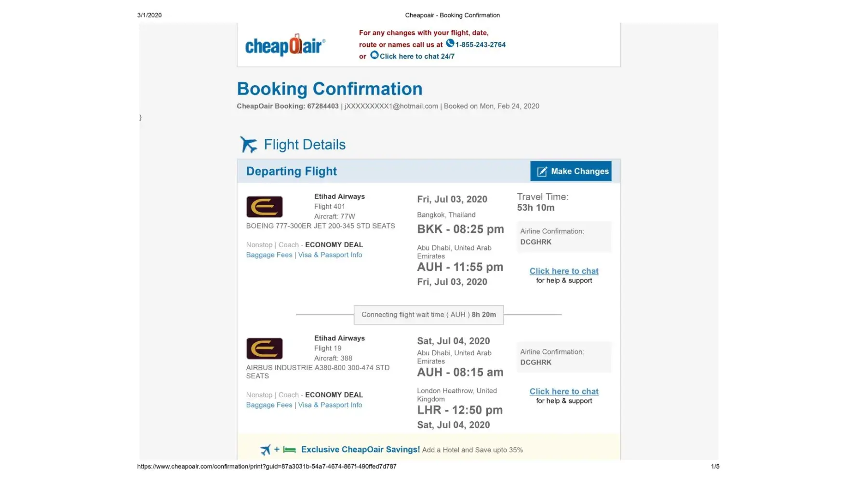This screenshot has height=482, width=857.
Task: Click the Exclusive CheapOair Savings banner text
Action: click(x=360, y=450)
